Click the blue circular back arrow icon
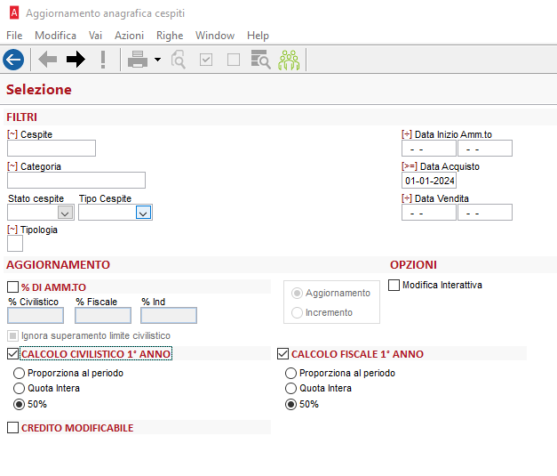Viewport: 557px width, 476px height. (13, 60)
